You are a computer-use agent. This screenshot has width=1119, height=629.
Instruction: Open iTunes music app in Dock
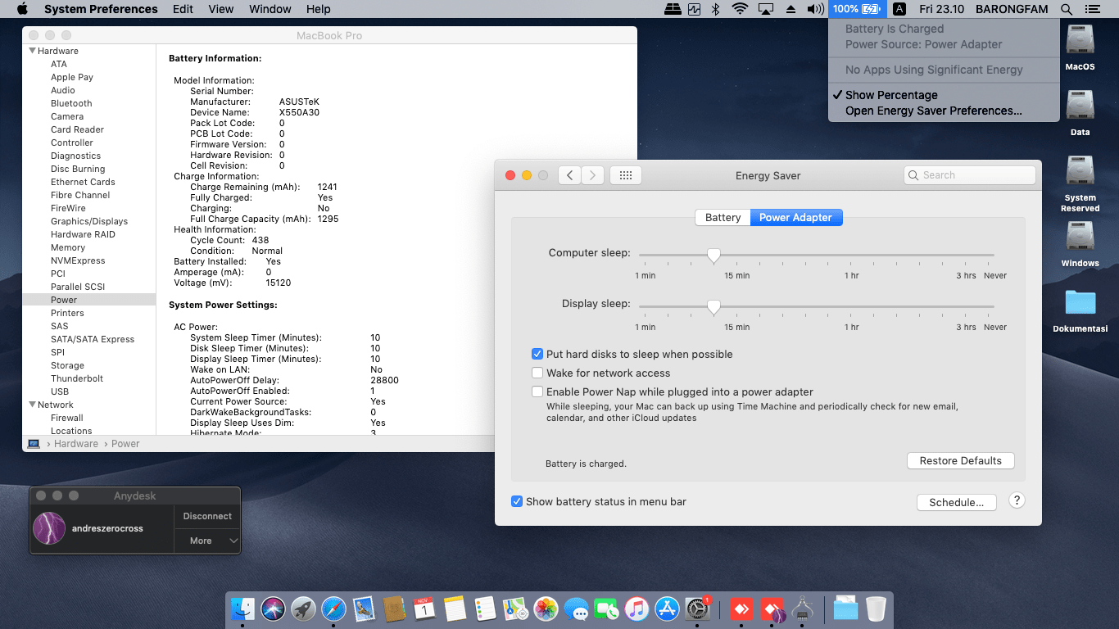(637, 609)
